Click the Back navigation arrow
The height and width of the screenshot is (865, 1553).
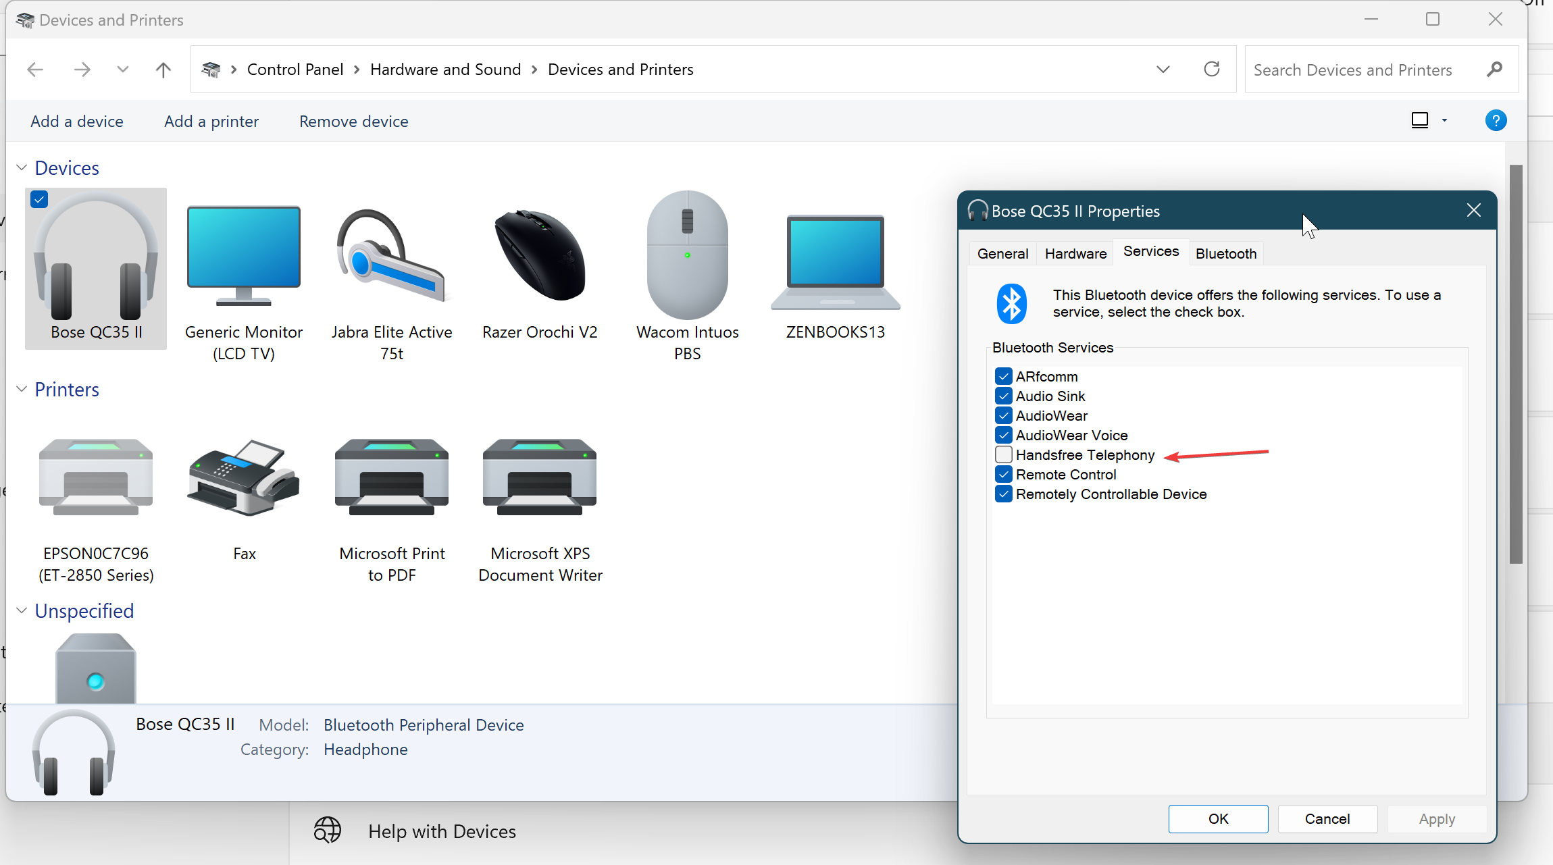[35, 69]
